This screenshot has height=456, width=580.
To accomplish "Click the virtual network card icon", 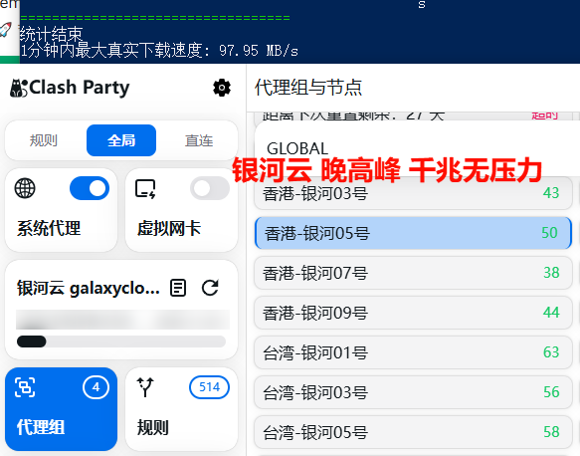I will pos(145,189).
